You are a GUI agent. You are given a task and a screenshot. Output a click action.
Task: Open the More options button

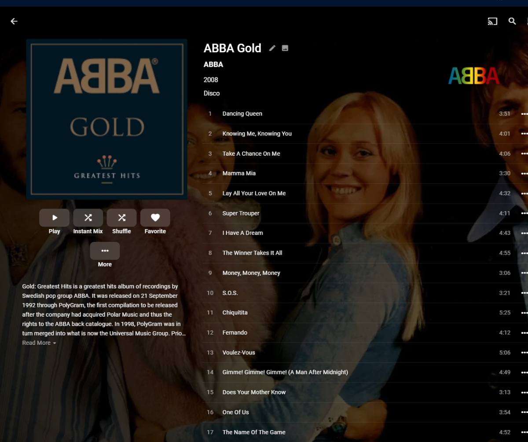click(x=105, y=251)
